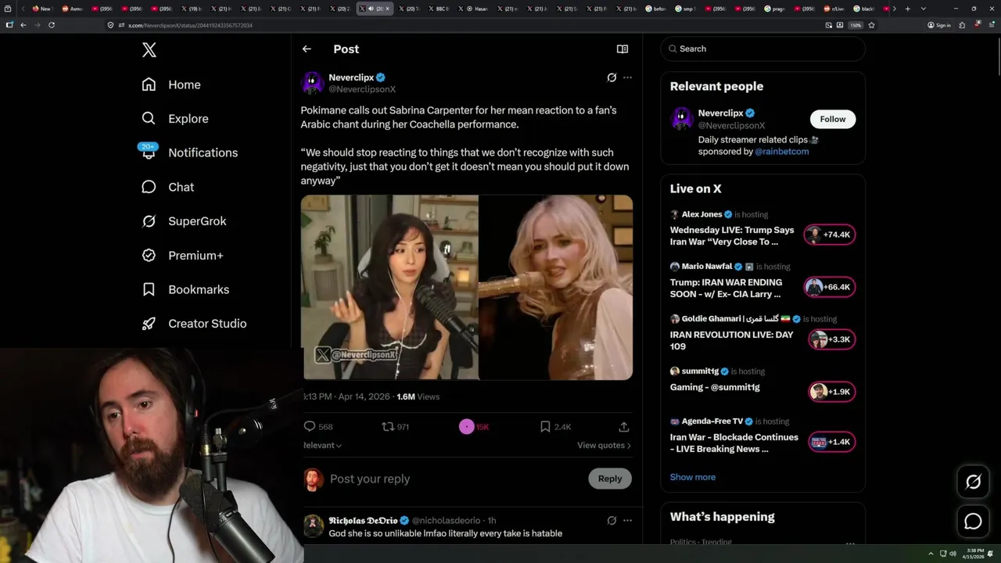The width and height of the screenshot is (1001, 563).
Task: Expand the list all tabs chevron
Action: tap(924, 9)
